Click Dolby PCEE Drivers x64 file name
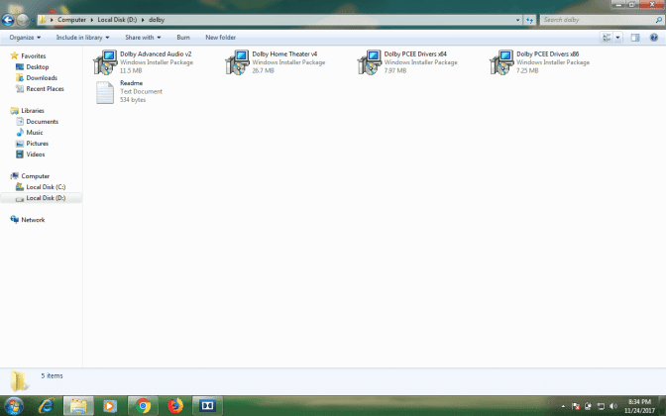This screenshot has width=666, height=416. [x=415, y=53]
